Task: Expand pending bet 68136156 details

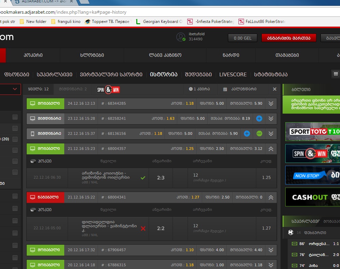Action: click(x=271, y=133)
